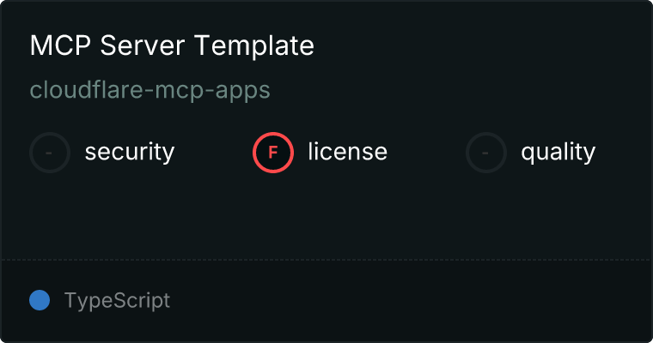Click the word Template in the card title
This screenshot has height=343, width=653.
(254, 45)
